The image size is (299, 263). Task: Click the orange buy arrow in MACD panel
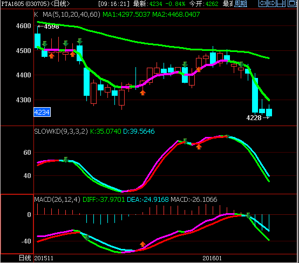(x=142, y=244)
